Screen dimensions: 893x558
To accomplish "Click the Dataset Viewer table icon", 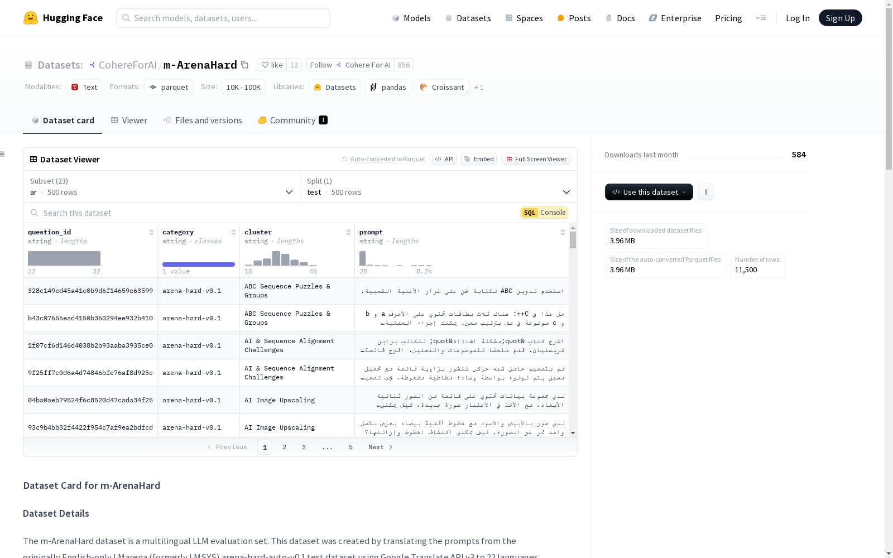I will (x=33, y=159).
